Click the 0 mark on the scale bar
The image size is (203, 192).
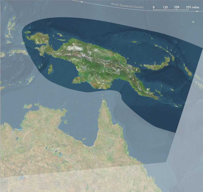pyautogui.click(x=154, y=7)
